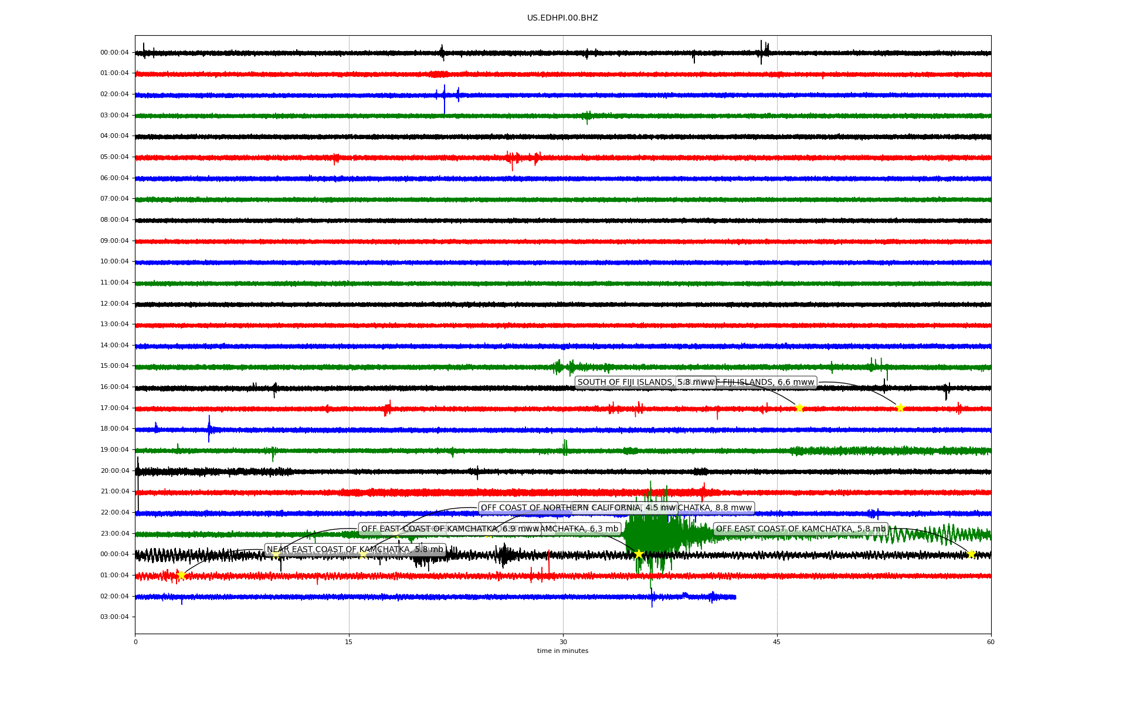This screenshot has height=704, width=1126.
Task: Click the 09:00:04 row time label
Action: pyautogui.click(x=114, y=241)
